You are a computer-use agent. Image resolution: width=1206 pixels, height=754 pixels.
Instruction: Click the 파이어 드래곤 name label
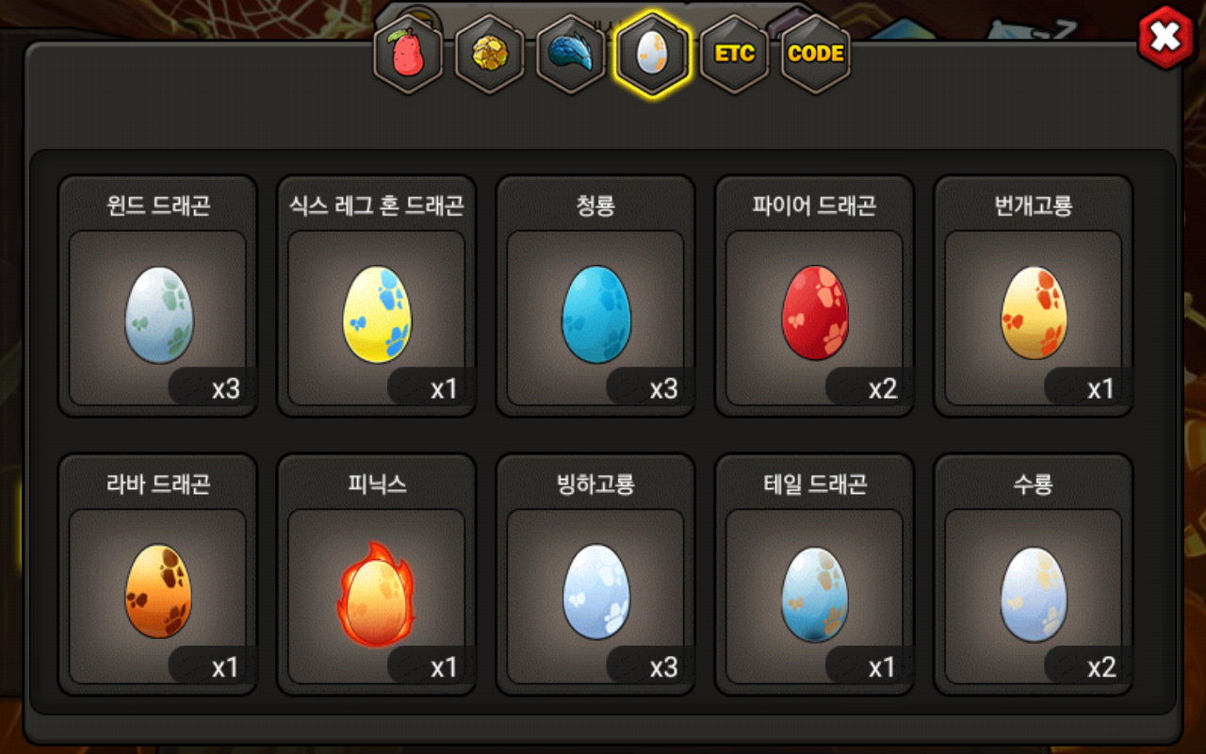[x=815, y=205]
